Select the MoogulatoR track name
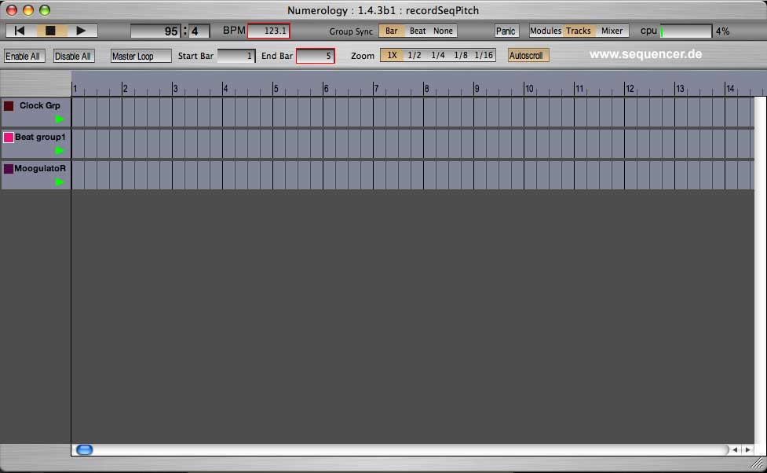 tap(40, 168)
